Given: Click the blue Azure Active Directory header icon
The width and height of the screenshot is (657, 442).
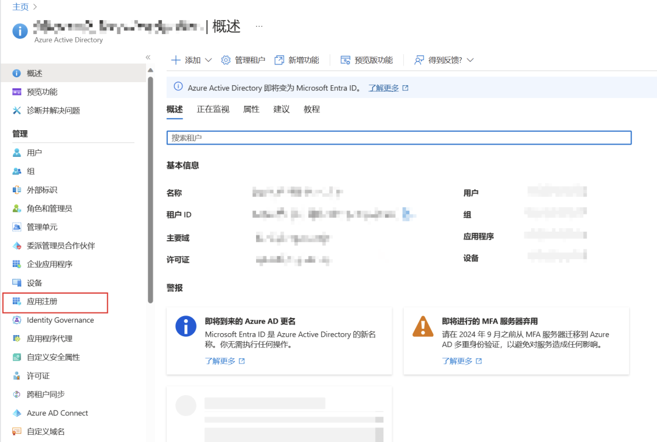Looking at the screenshot, I should (x=20, y=31).
